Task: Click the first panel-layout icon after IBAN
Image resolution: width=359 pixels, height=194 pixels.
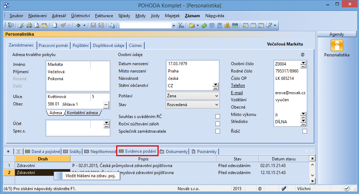Action: point(245,25)
